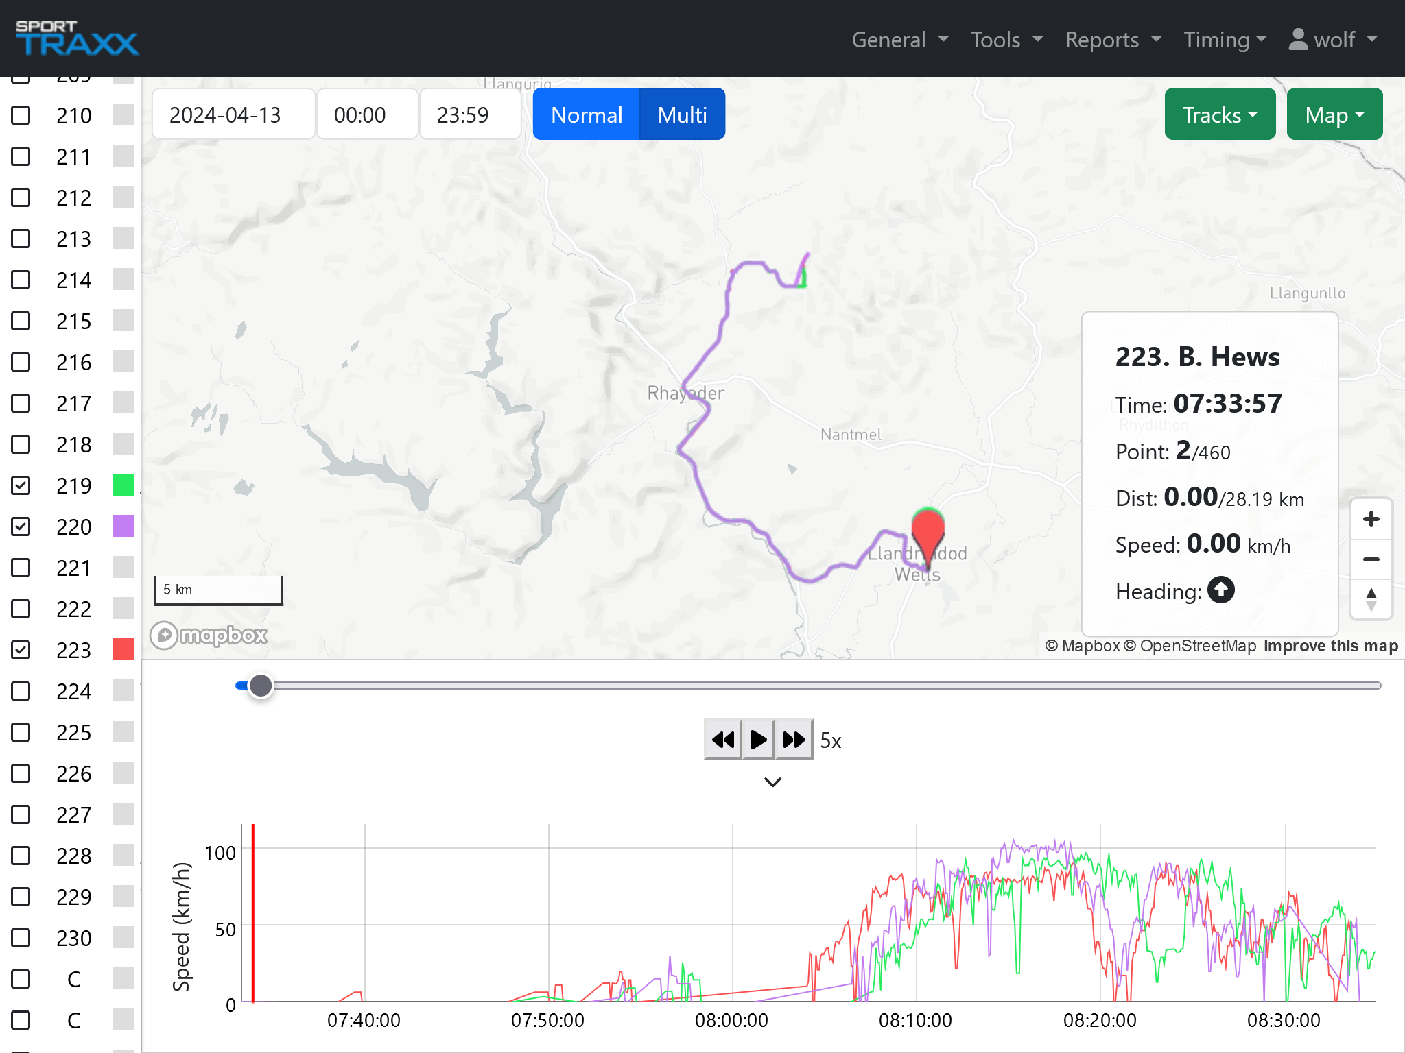Collapse the chart using the chevron
Image resolution: width=1405 pixels, height=1053 pixels.
pyautogui.click(x=772, y=782)
